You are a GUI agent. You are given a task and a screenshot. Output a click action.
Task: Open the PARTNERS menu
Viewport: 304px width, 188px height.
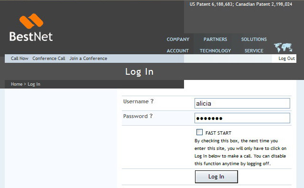click(215, 40)
